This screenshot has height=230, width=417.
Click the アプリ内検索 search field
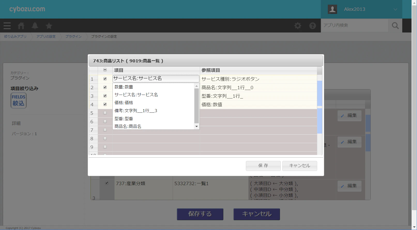point(354,25)
